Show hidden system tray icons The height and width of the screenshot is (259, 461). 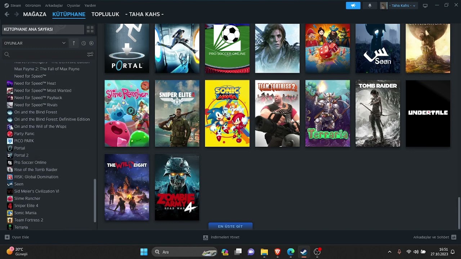click(x=389, y=252)
